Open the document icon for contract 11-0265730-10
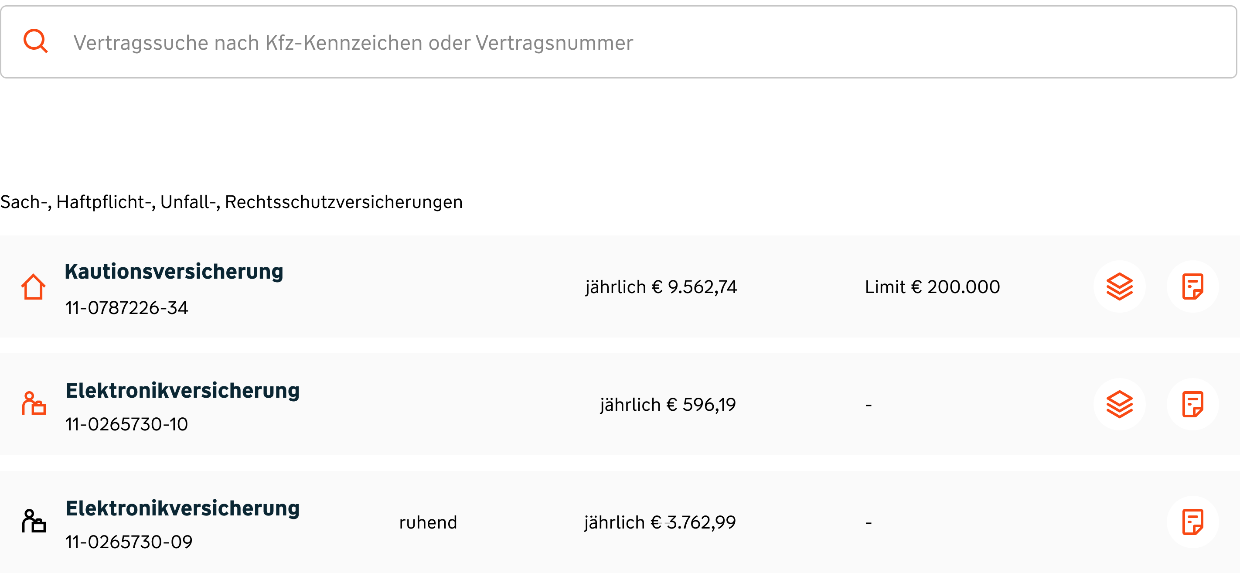The width and height of the screenshot is (1240, 573). [x=1192, y=404]
